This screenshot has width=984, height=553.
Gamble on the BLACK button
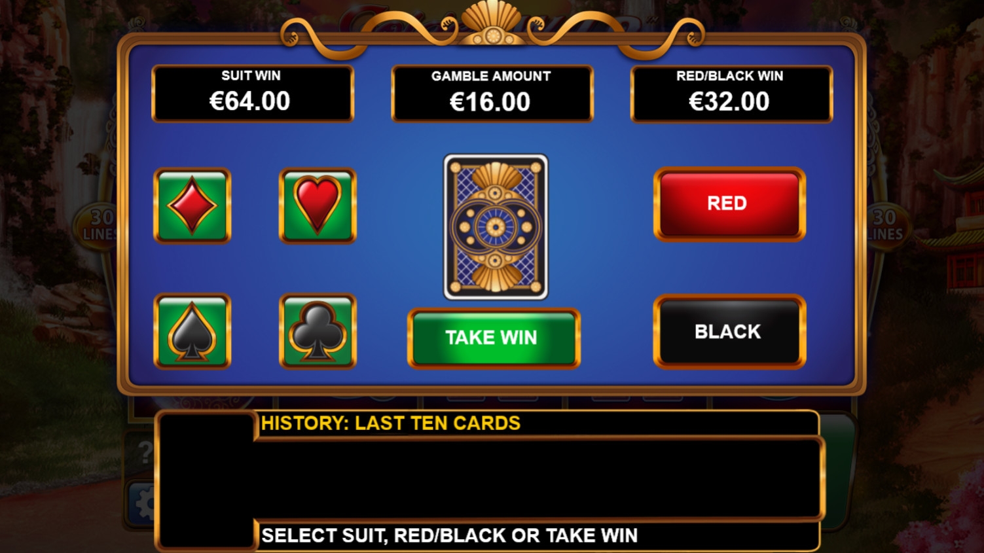click(729, 332)
